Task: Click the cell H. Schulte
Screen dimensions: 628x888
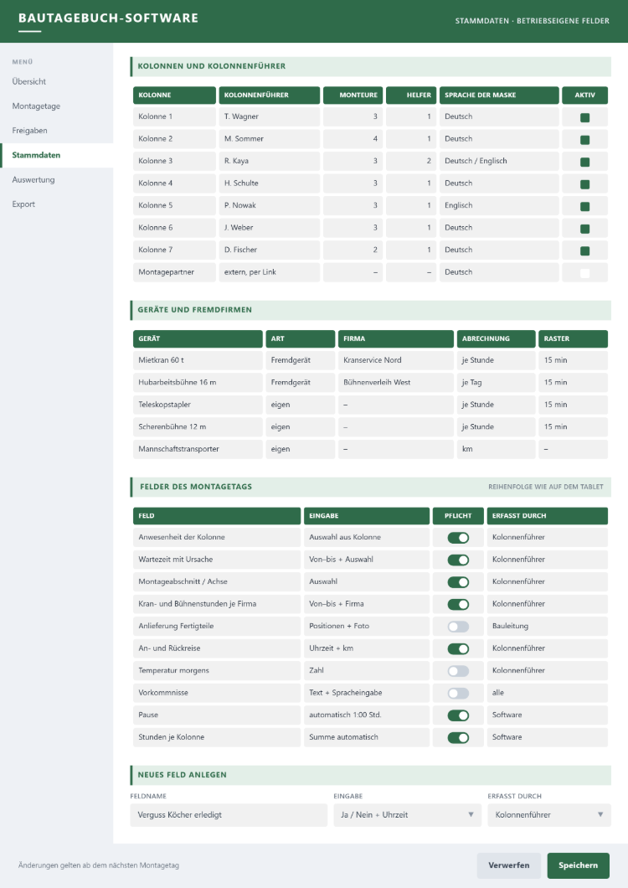Action: click(x=270, y=183)
